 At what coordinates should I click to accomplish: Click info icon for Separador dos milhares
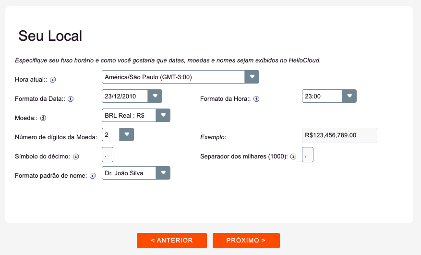coord(293,157)
